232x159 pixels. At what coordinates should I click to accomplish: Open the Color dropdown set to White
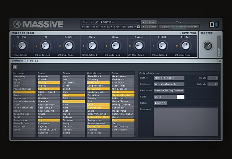(x=165, y=97)
